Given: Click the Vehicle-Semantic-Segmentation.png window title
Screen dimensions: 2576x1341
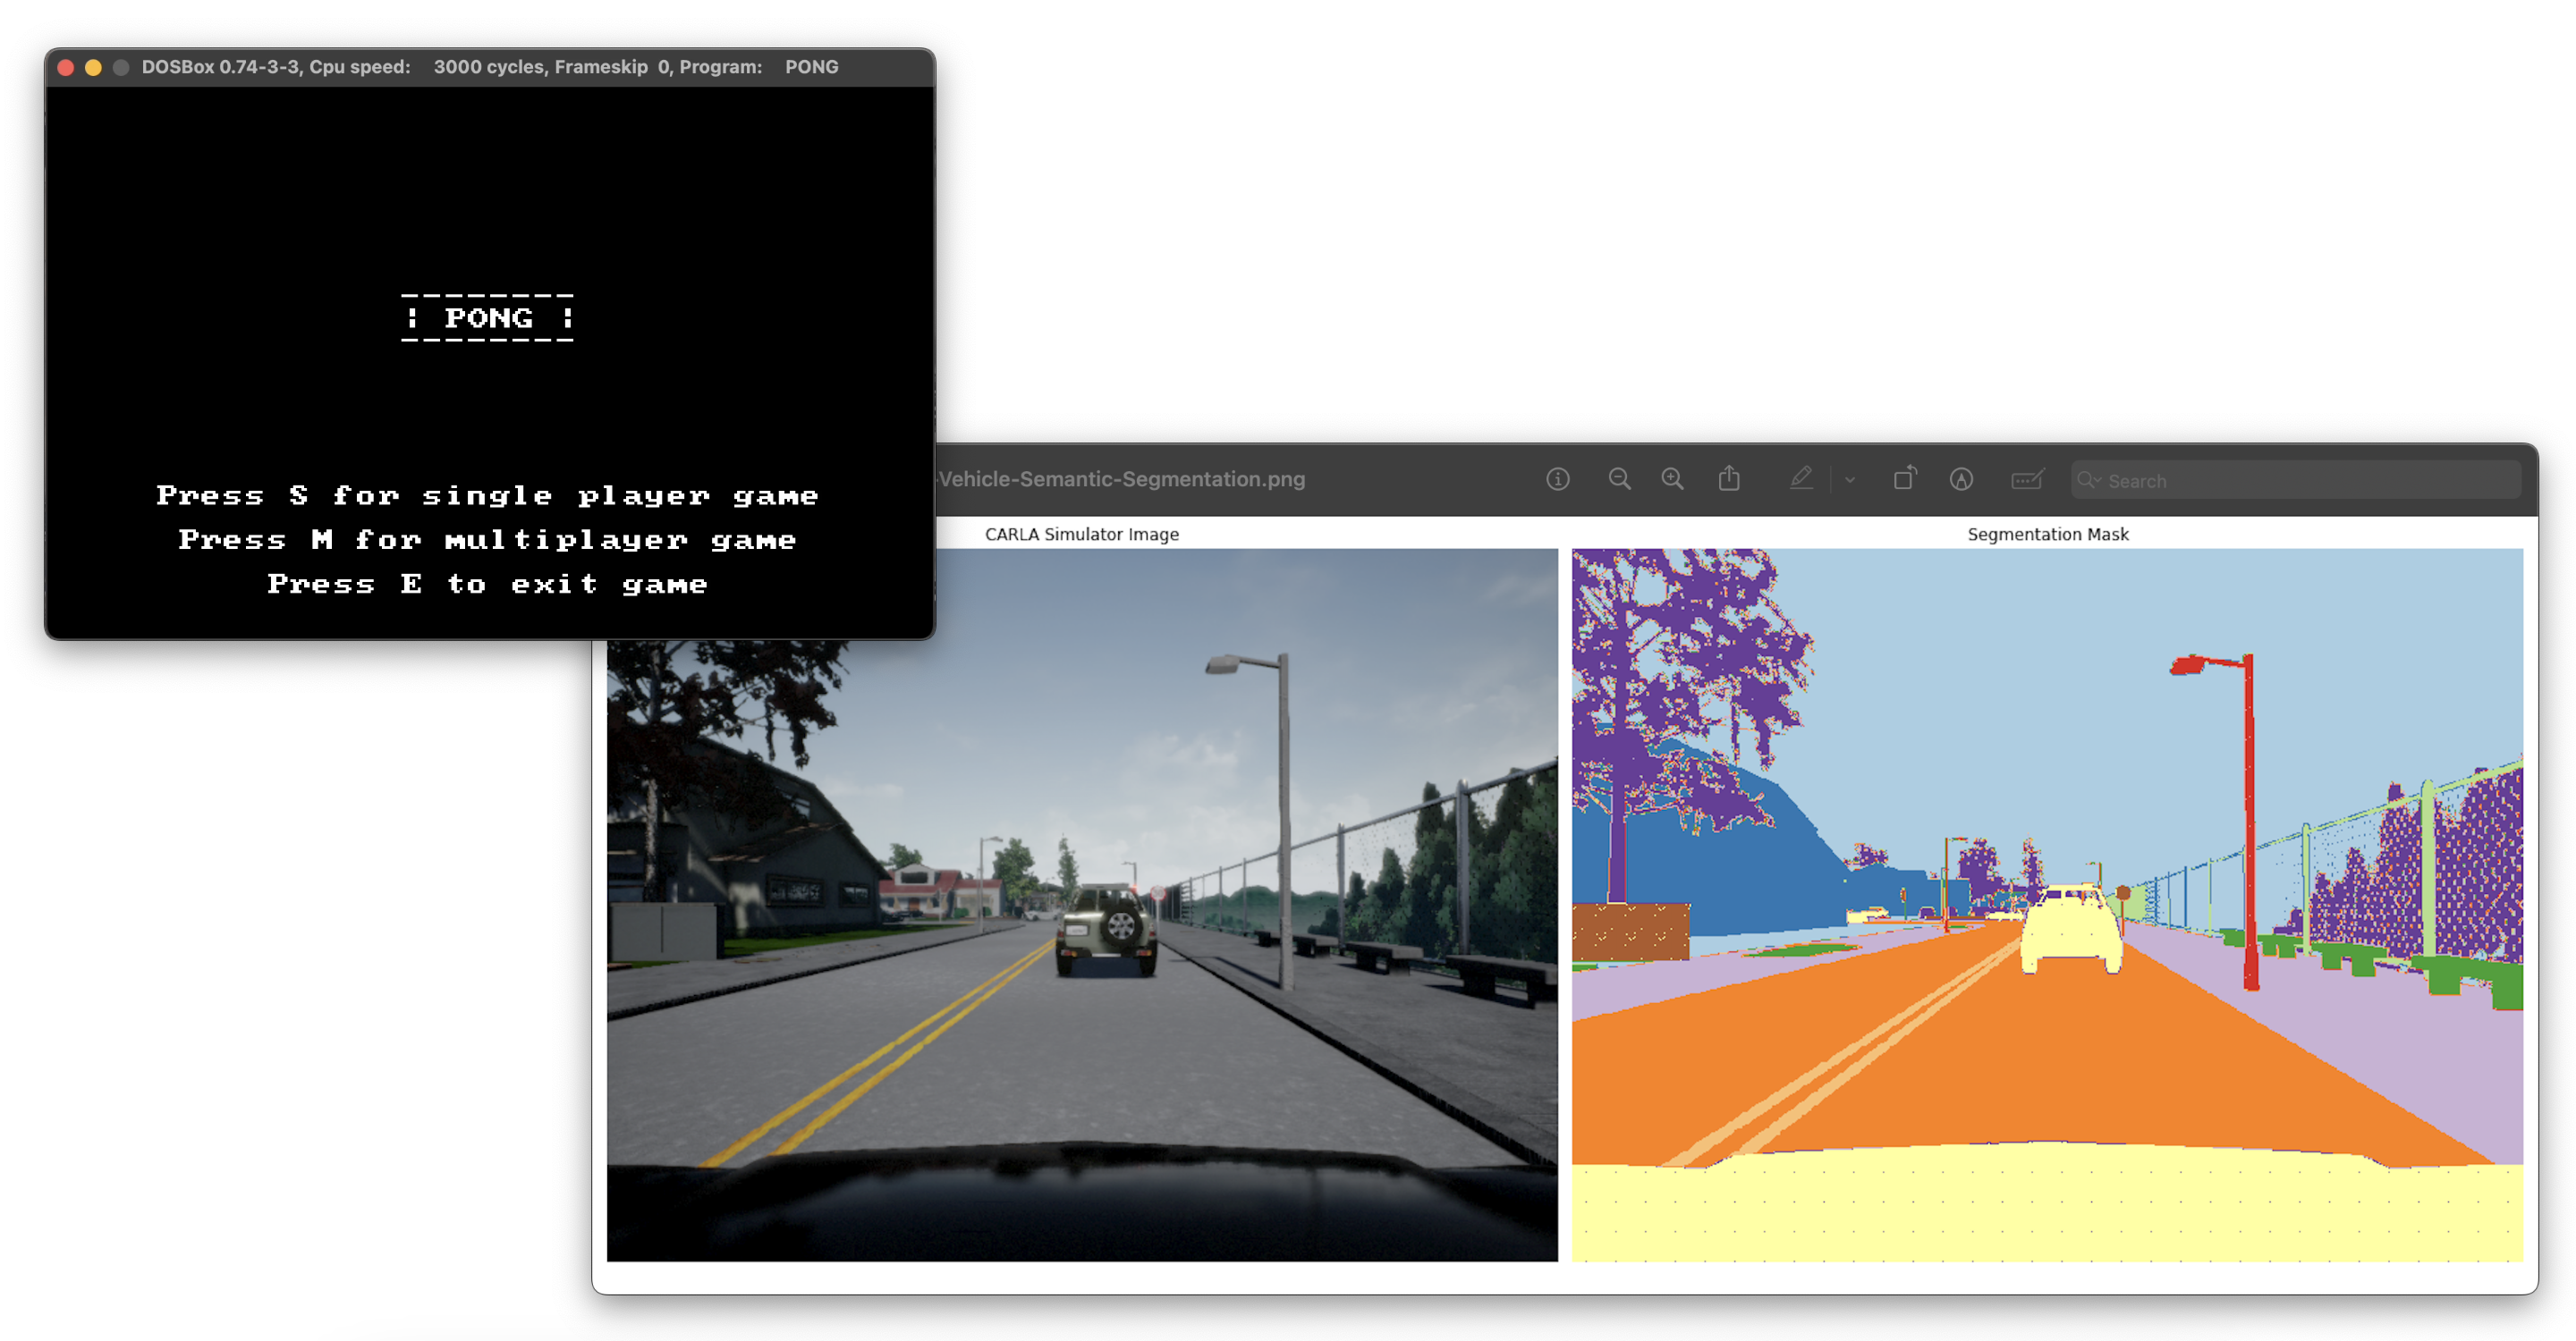Looking at the screenshot, I should tap(1122, 480).
